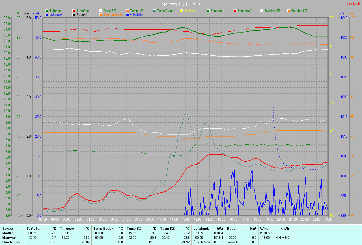Click the Jarz Erich text in corner

click(353, 3)
